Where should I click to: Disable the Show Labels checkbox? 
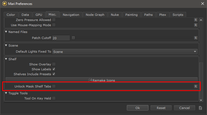(x=54, y=69)
